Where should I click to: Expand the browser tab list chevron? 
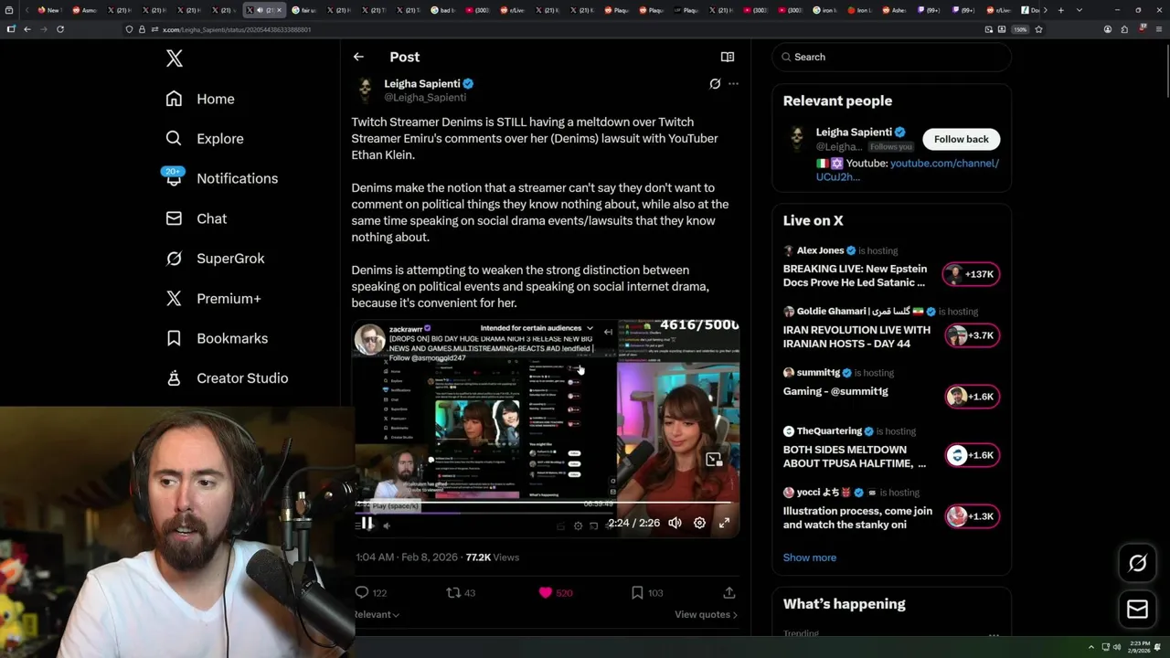(1080, 10)
